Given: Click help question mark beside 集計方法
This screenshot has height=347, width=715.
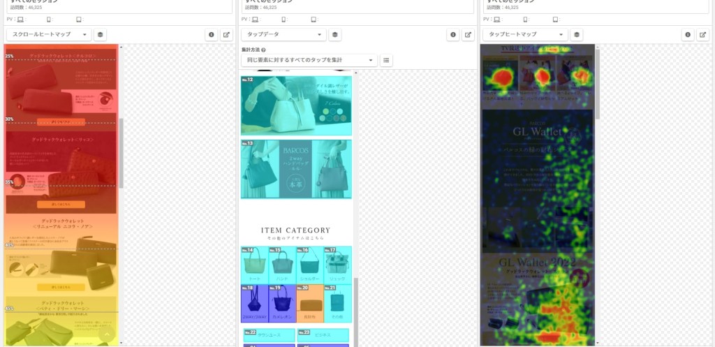Looking at the screenshot, I should click(263, 50).
